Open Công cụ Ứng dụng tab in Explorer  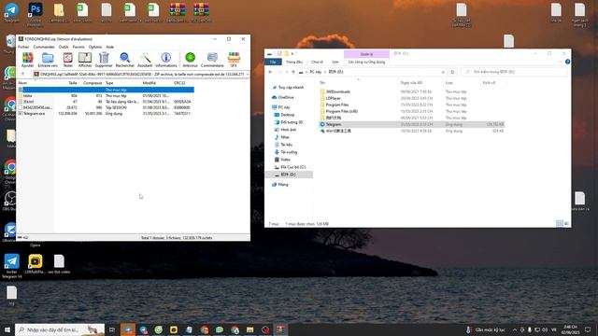(x=366, y=62)
